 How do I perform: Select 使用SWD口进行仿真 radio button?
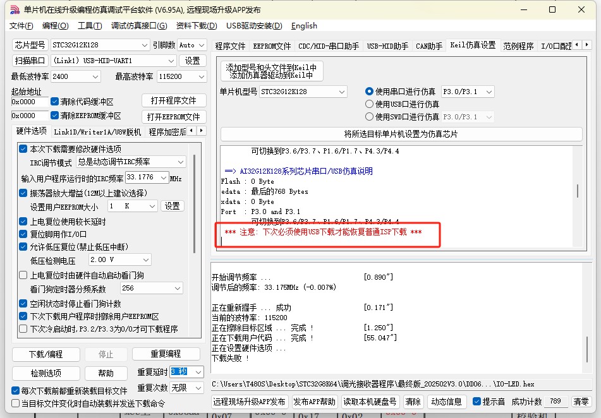click(x=369, y=116)
